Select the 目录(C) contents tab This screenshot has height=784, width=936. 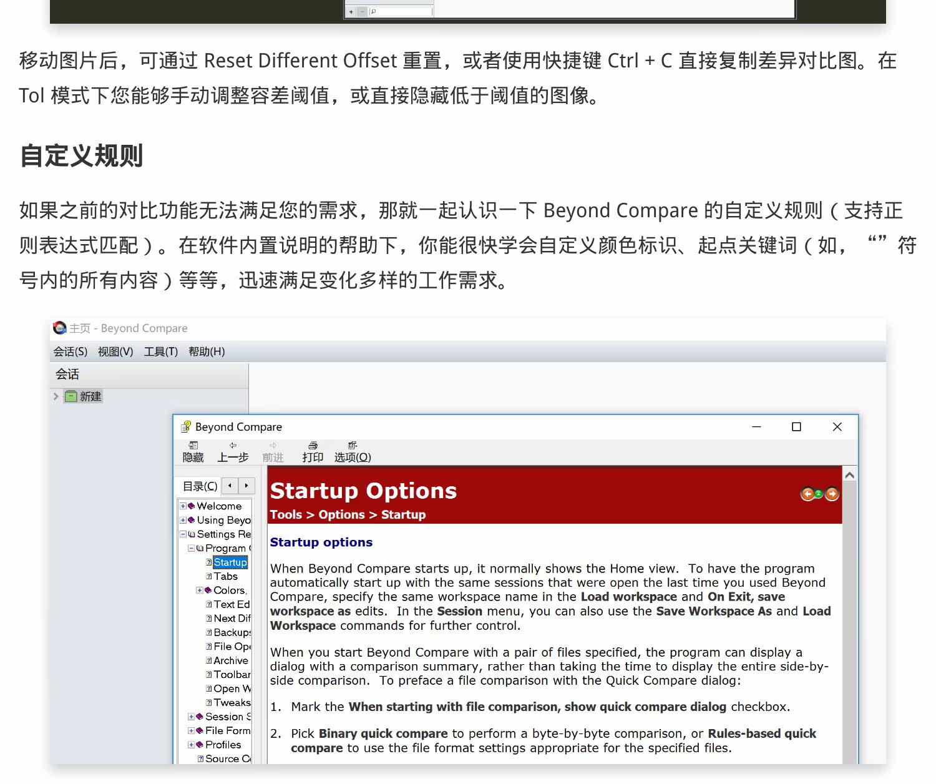200,486
